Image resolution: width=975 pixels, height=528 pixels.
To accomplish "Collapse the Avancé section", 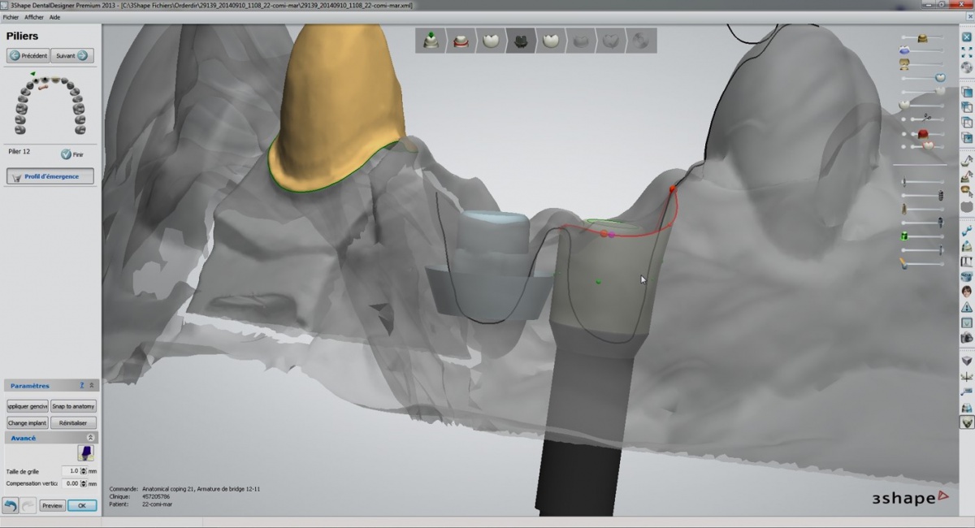I will [x=91, y=438].
